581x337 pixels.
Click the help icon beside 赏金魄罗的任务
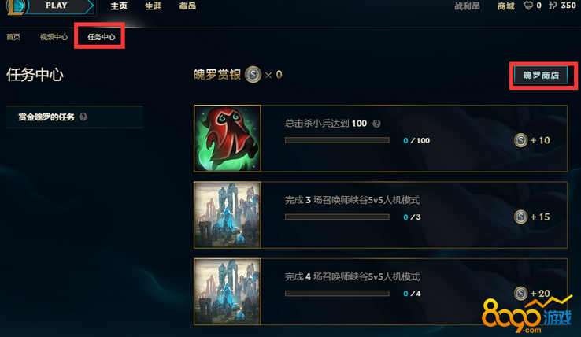pos(83,117)
